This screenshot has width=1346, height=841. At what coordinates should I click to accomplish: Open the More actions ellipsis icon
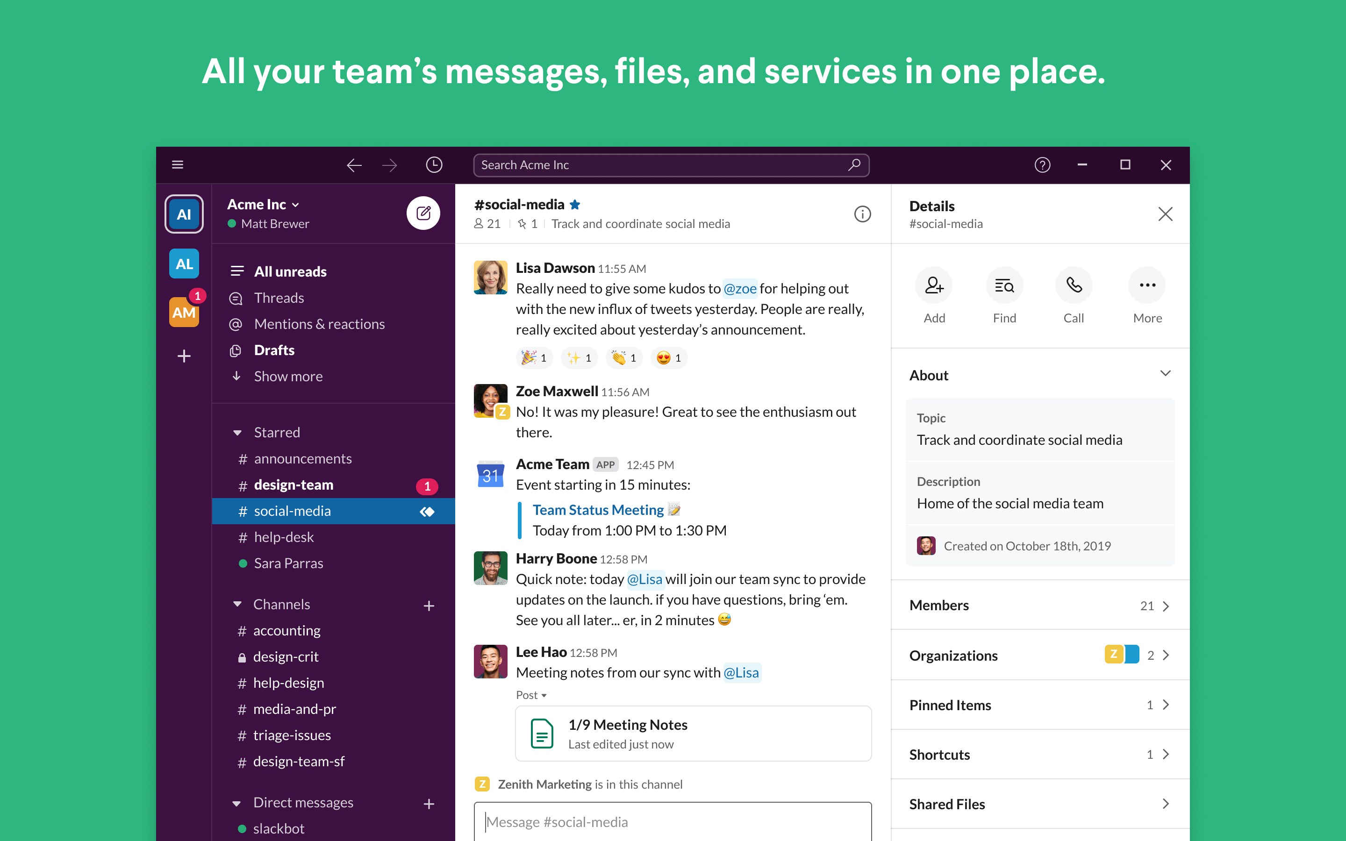[x=1147, y=285]
